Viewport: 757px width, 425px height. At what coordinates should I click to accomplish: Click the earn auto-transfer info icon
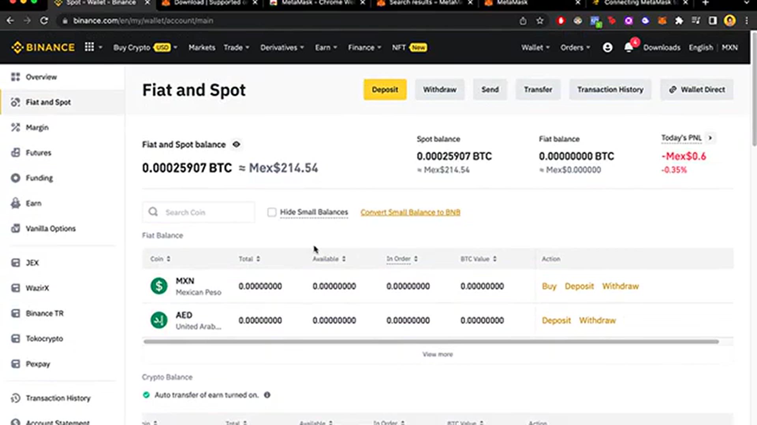click(x=267, y=395)
